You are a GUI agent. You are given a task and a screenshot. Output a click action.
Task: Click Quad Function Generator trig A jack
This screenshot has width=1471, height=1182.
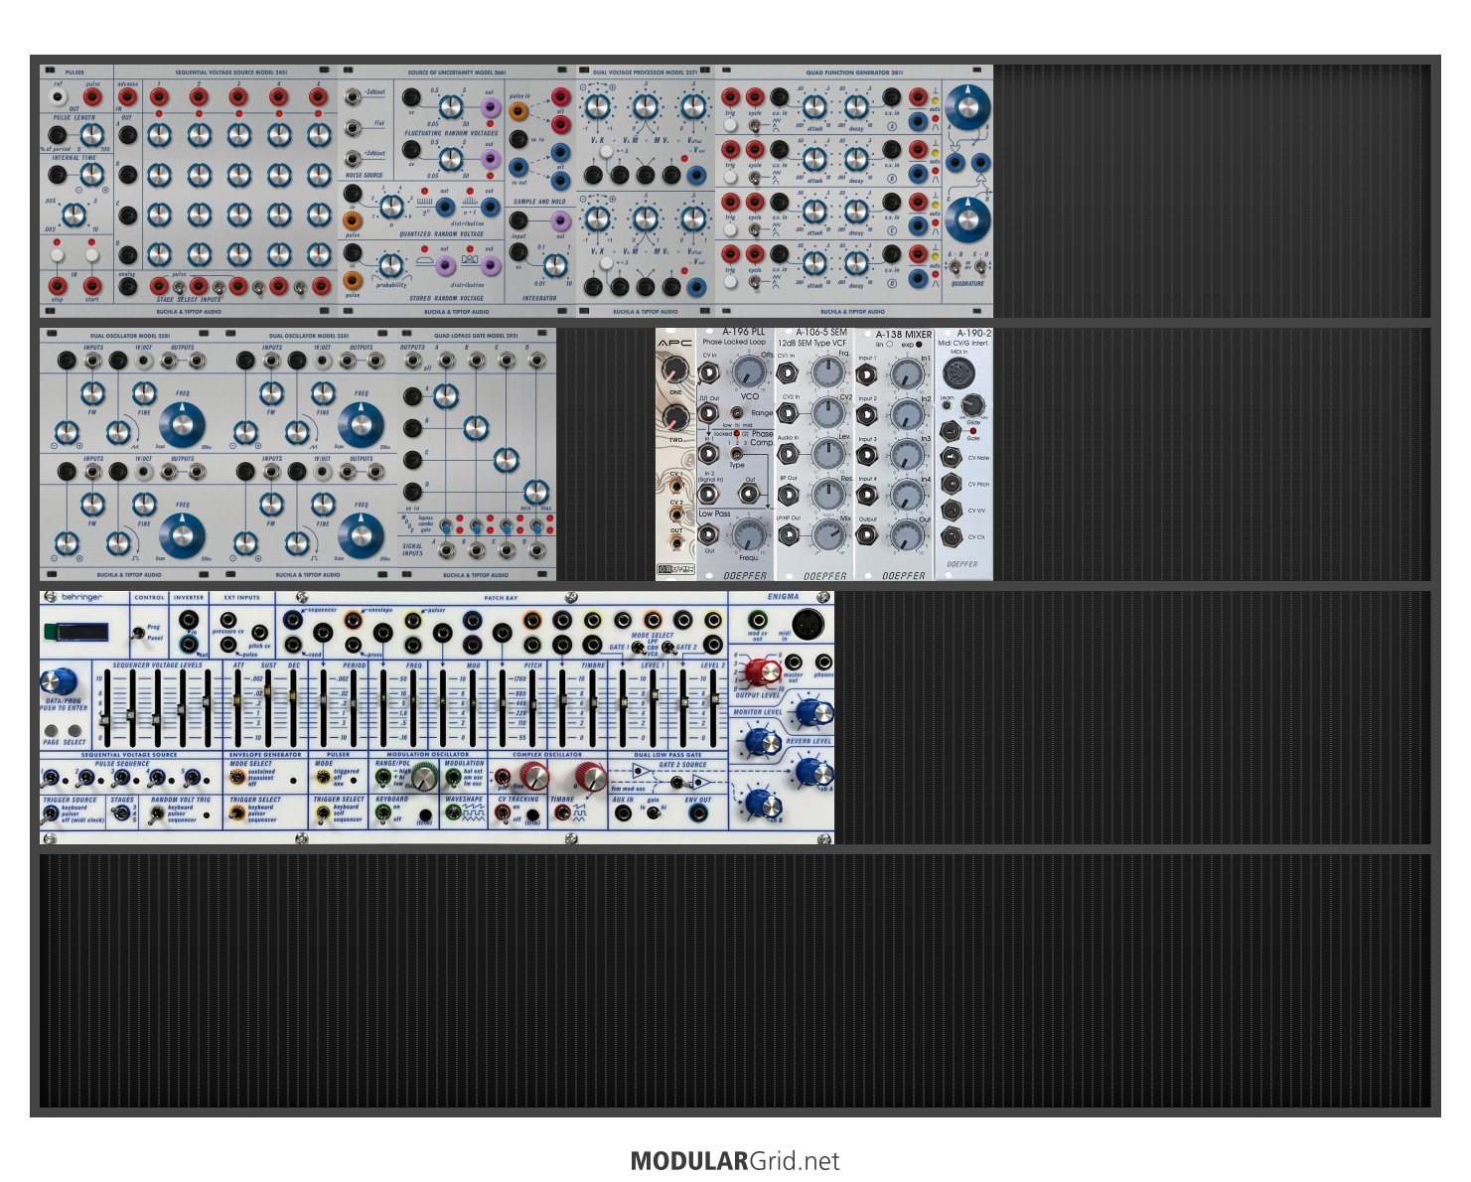click(730, 97)
